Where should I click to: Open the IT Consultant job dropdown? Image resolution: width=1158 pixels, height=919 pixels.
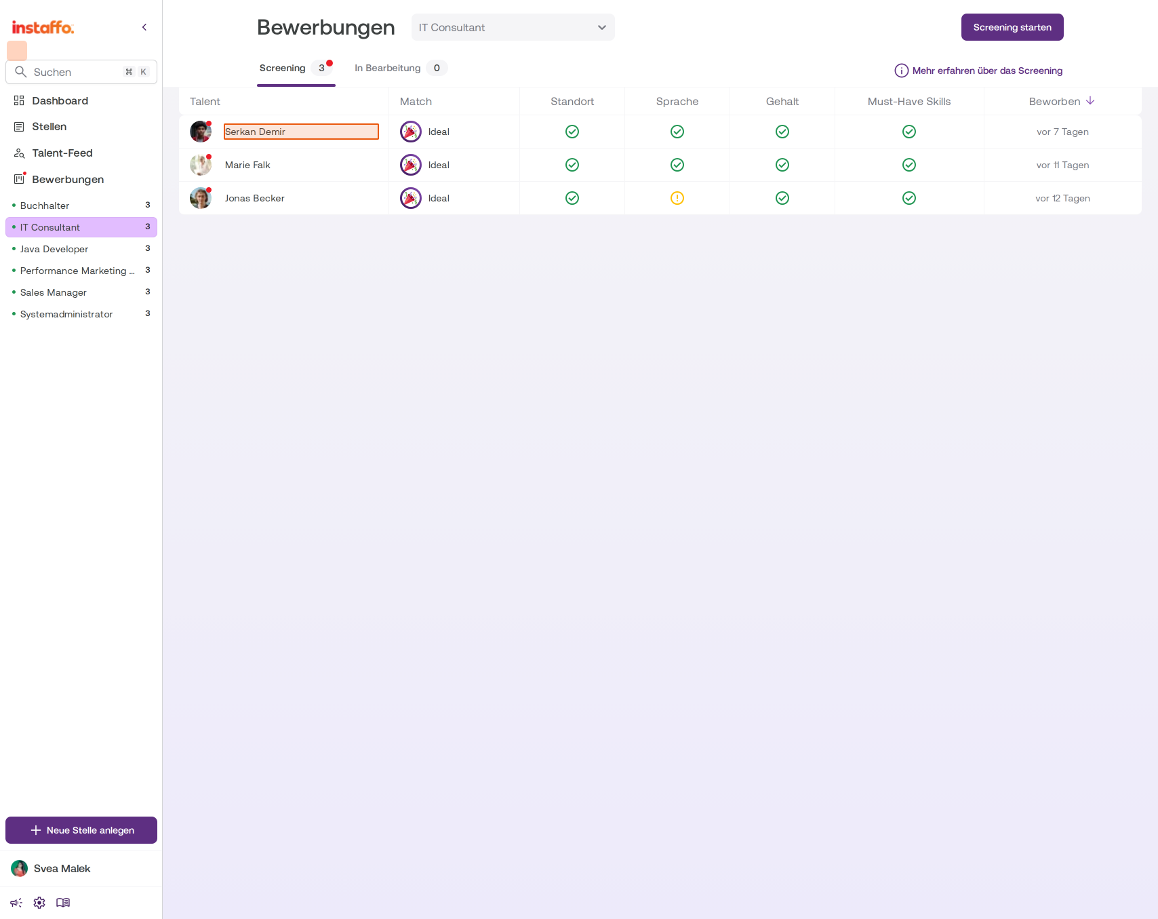pos(513,27)
